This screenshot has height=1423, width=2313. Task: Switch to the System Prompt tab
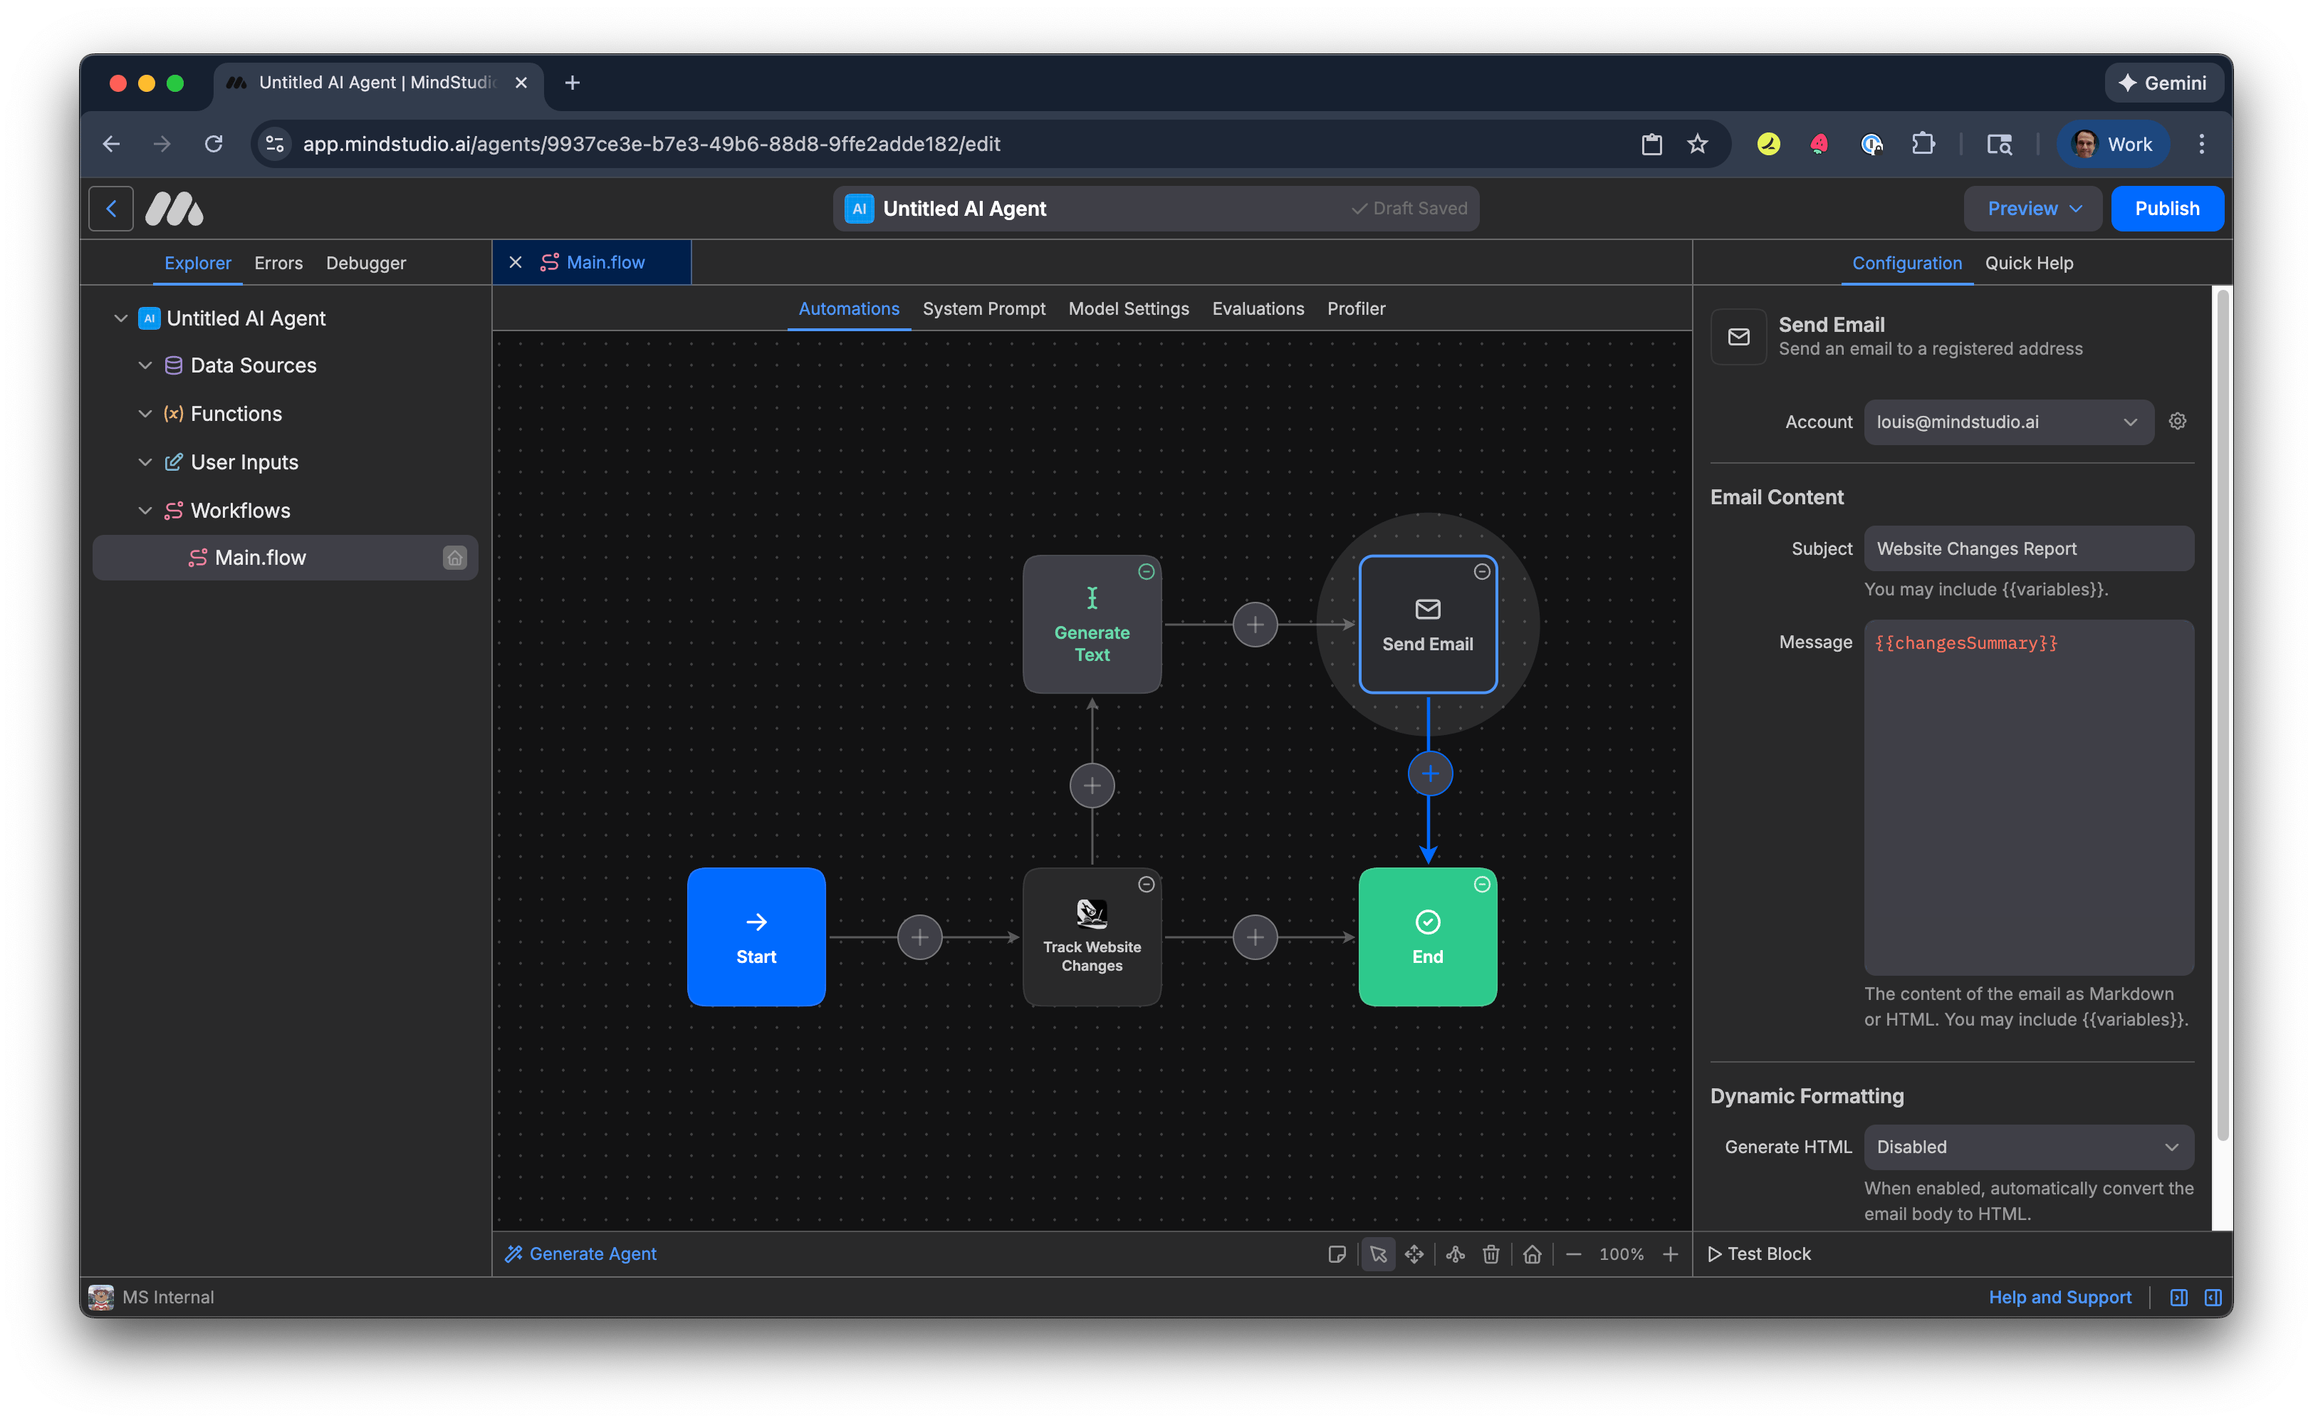click(x=984, y=308)
